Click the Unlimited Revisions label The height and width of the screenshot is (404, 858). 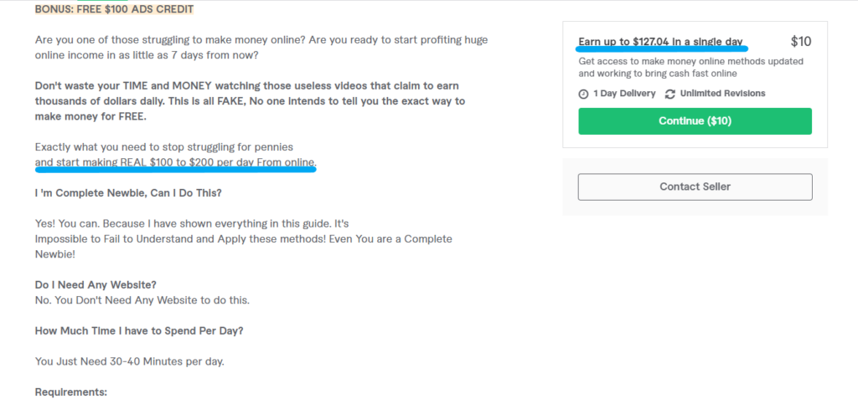(722, 94)
